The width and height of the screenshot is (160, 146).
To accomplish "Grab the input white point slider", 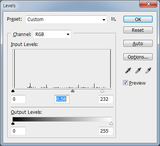I will 102,91.
